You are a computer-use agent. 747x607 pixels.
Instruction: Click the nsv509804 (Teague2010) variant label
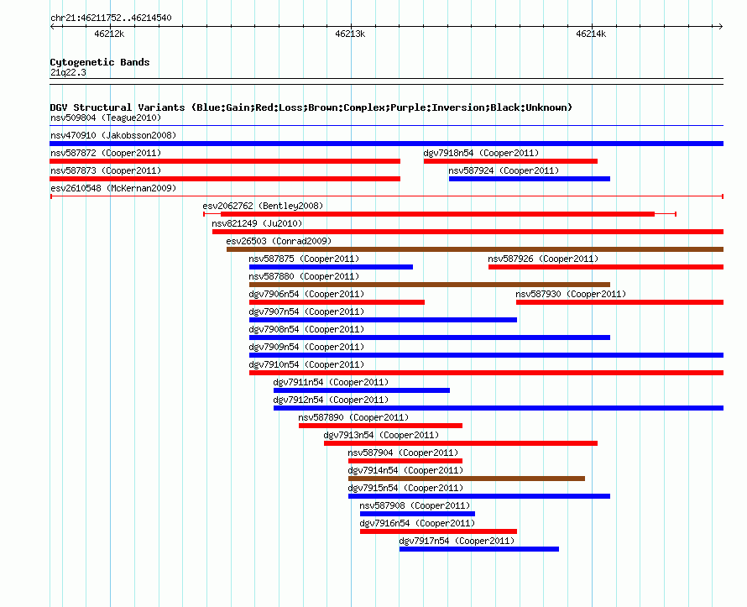(106, 118)
